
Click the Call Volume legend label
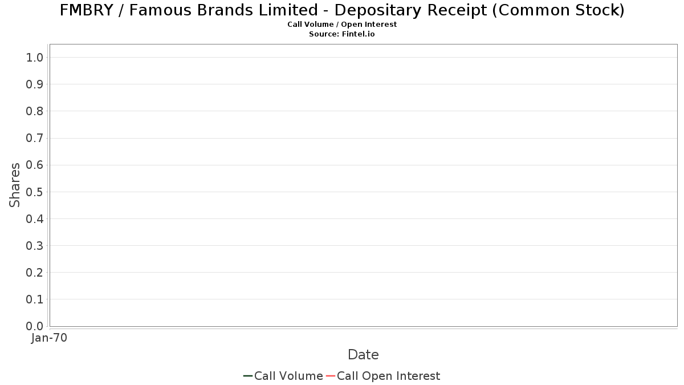(x=288, y=376)
